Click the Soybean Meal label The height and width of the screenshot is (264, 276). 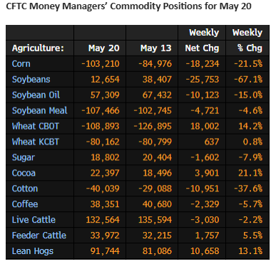pos(40,110)
